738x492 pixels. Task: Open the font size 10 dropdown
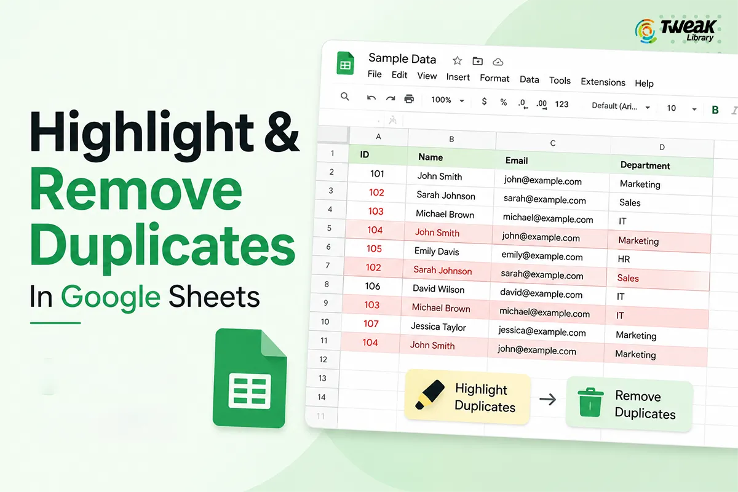coord(681,108)
